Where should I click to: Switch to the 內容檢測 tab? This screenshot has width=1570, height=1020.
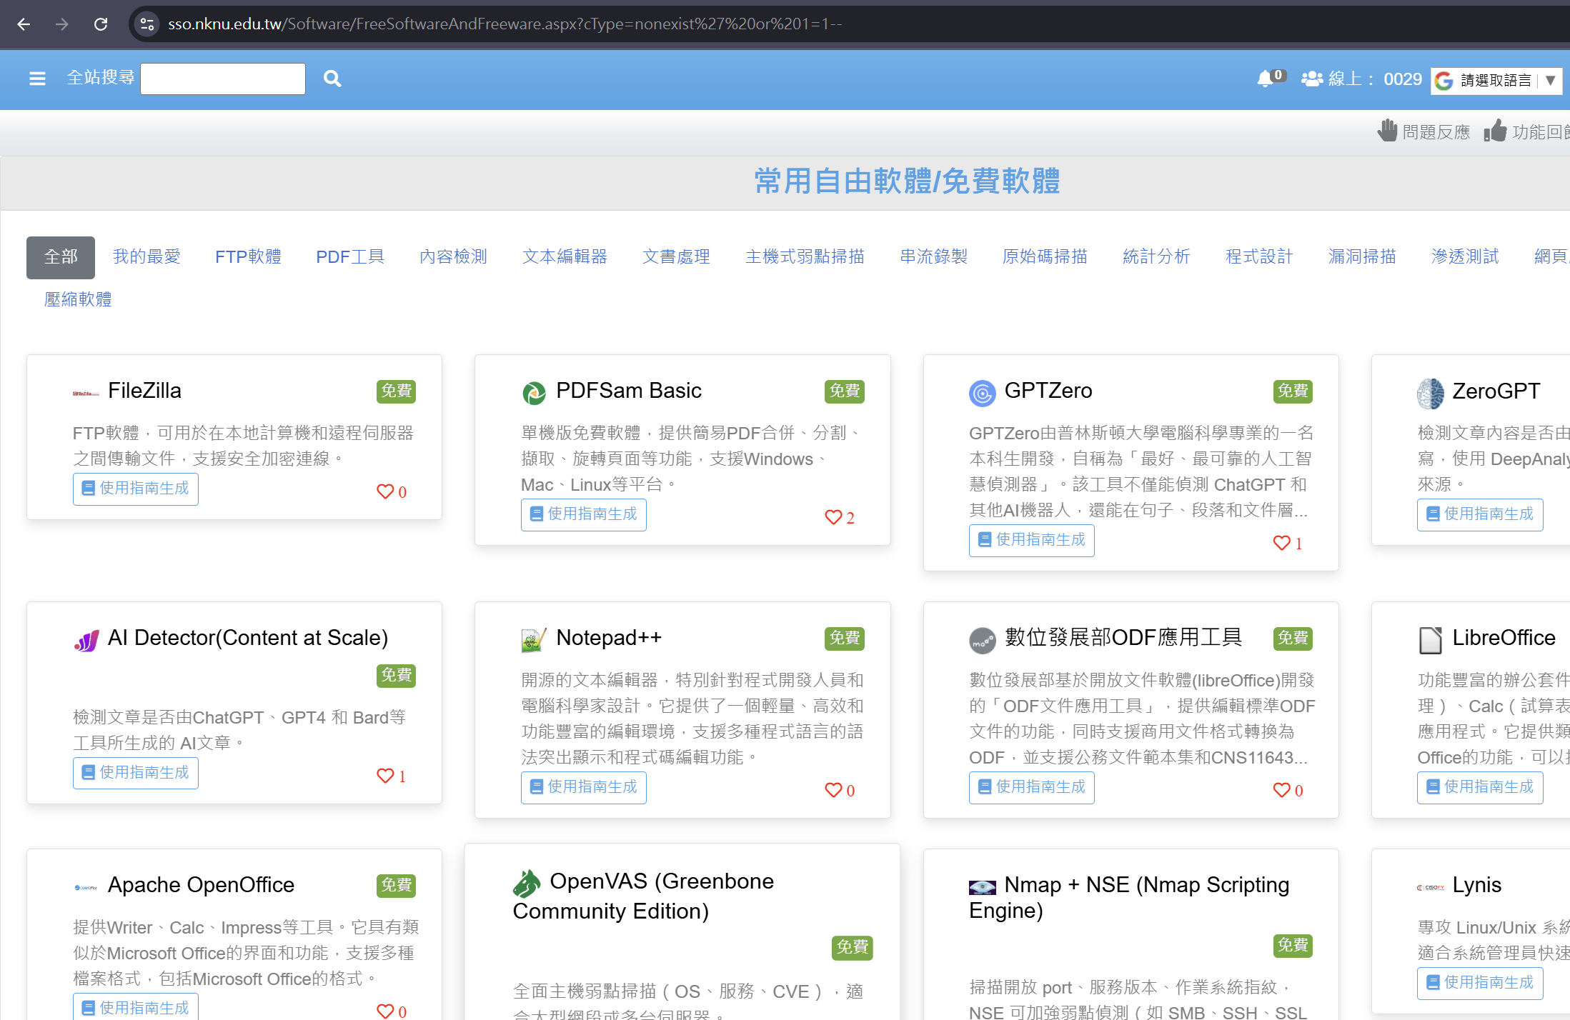(x=453, y=257)
